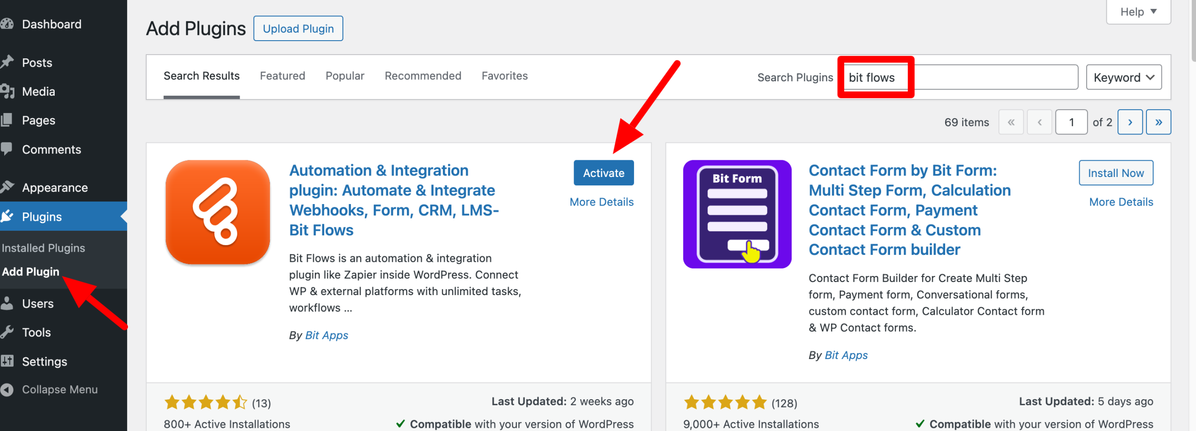
Task: Install the Contact Form by Bit Form plugin
Action: [x=1116, y=173]
